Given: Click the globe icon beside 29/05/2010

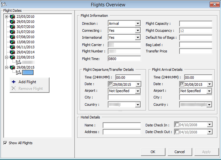Looking at the screenshot, I should pos(12,22).
